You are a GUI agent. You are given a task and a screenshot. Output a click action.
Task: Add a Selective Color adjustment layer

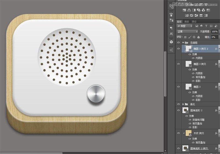201,15
